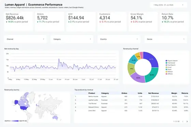Screen dimensions: 191x127
Task: Click the 22.2% Paid Social donut slice
Action: [152, 75]
